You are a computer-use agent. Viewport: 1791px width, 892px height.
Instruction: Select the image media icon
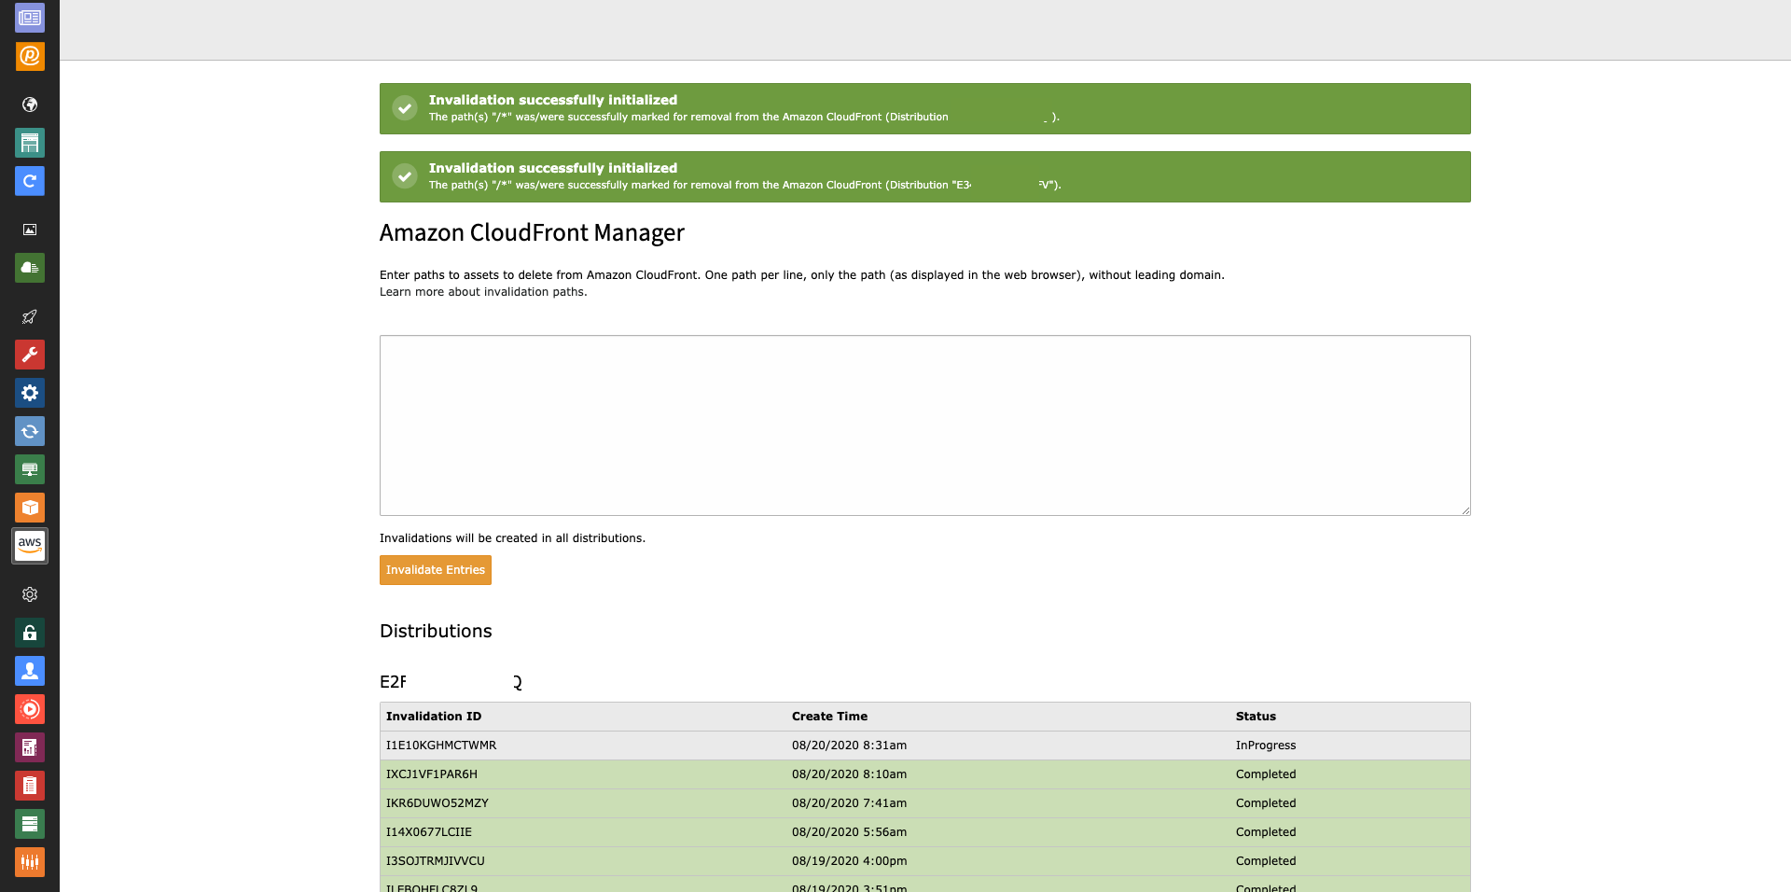(29, 229)
